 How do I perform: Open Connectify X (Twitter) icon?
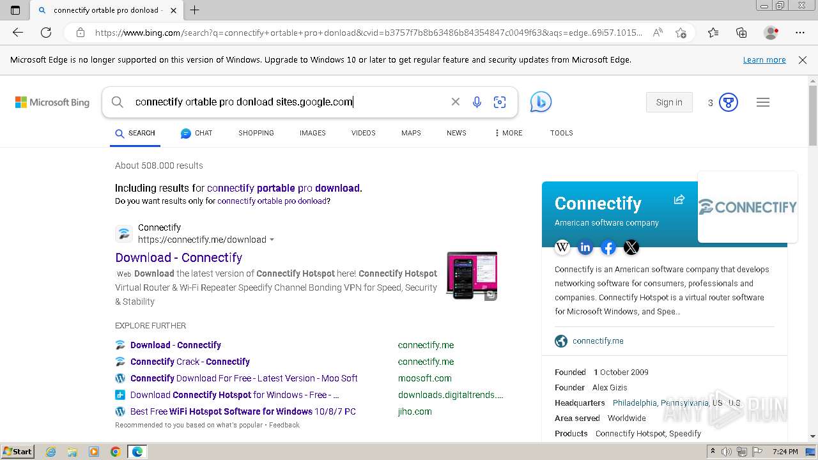pyautogui.click(x=631, y=247)
